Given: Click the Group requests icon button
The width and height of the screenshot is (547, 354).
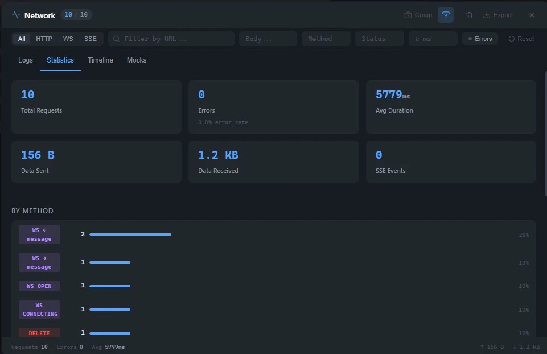Looking at the screenshot, I should (418, 15).
